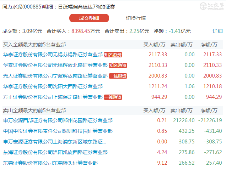Open 光大证券宁波解放南路证券营业部 link
This screenshot has height=170, width=226.
tap(55, 76)
